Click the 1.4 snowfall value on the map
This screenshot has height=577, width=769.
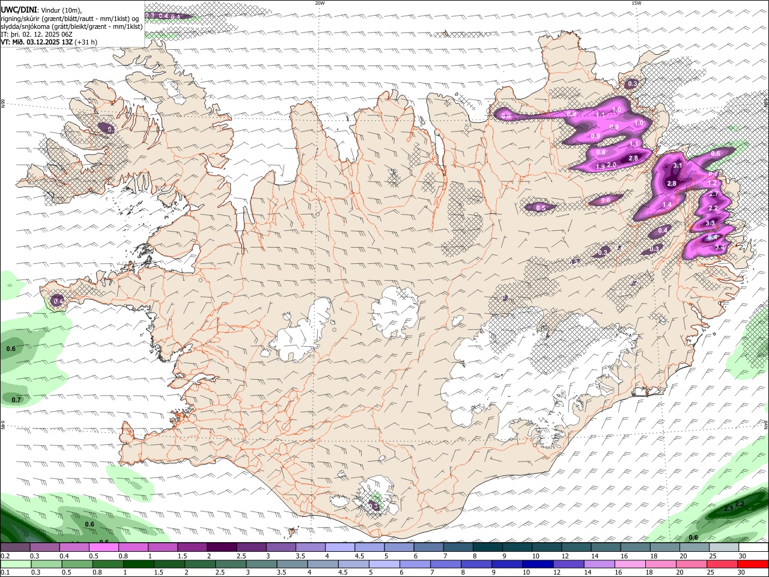[667, 204]
